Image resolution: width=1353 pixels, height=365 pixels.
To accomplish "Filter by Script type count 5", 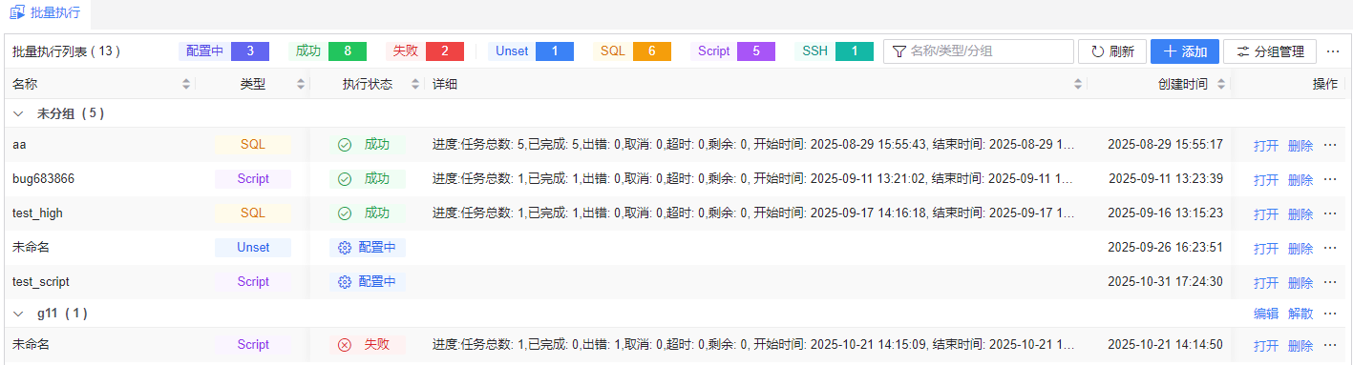I will coord(732,51).
